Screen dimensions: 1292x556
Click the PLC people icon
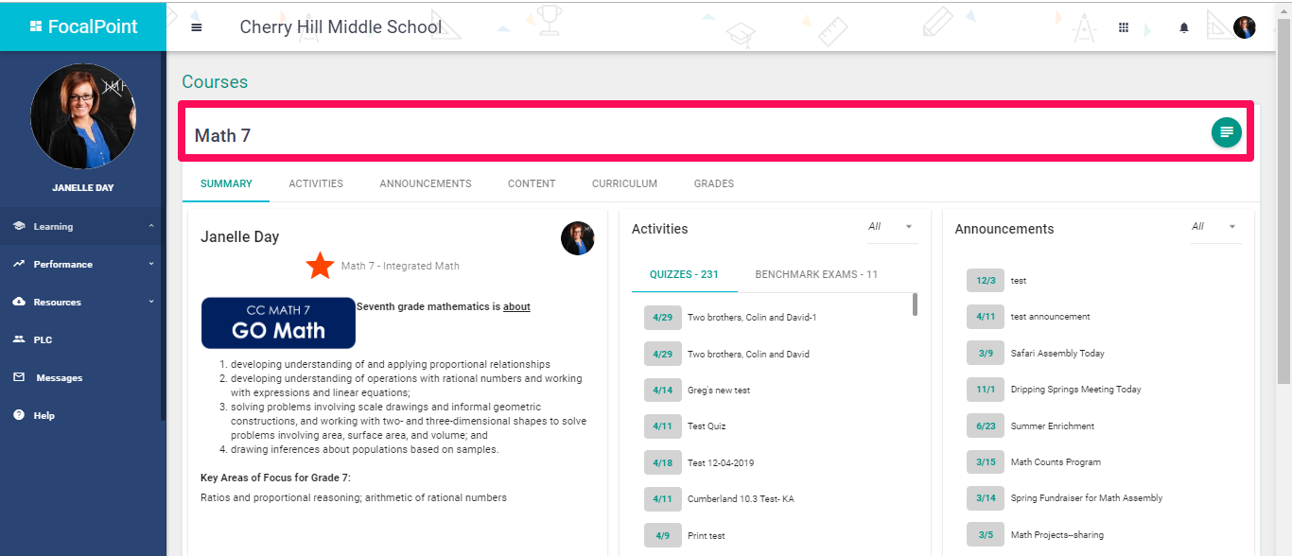[x=19, y=339]
